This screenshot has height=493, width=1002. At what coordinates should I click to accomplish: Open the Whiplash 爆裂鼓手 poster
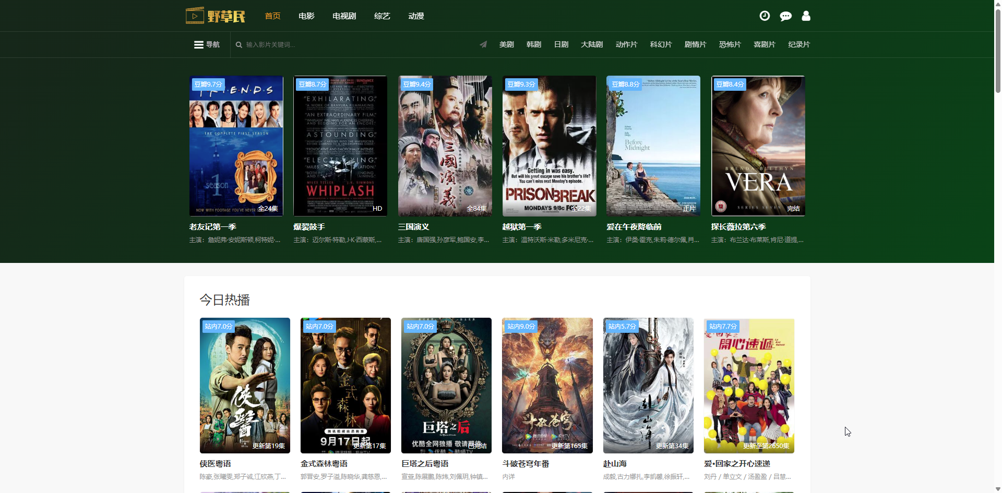click(x=340, y=146)
